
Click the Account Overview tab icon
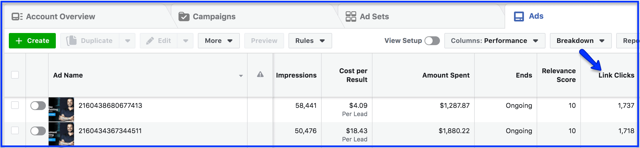point(17,17)
